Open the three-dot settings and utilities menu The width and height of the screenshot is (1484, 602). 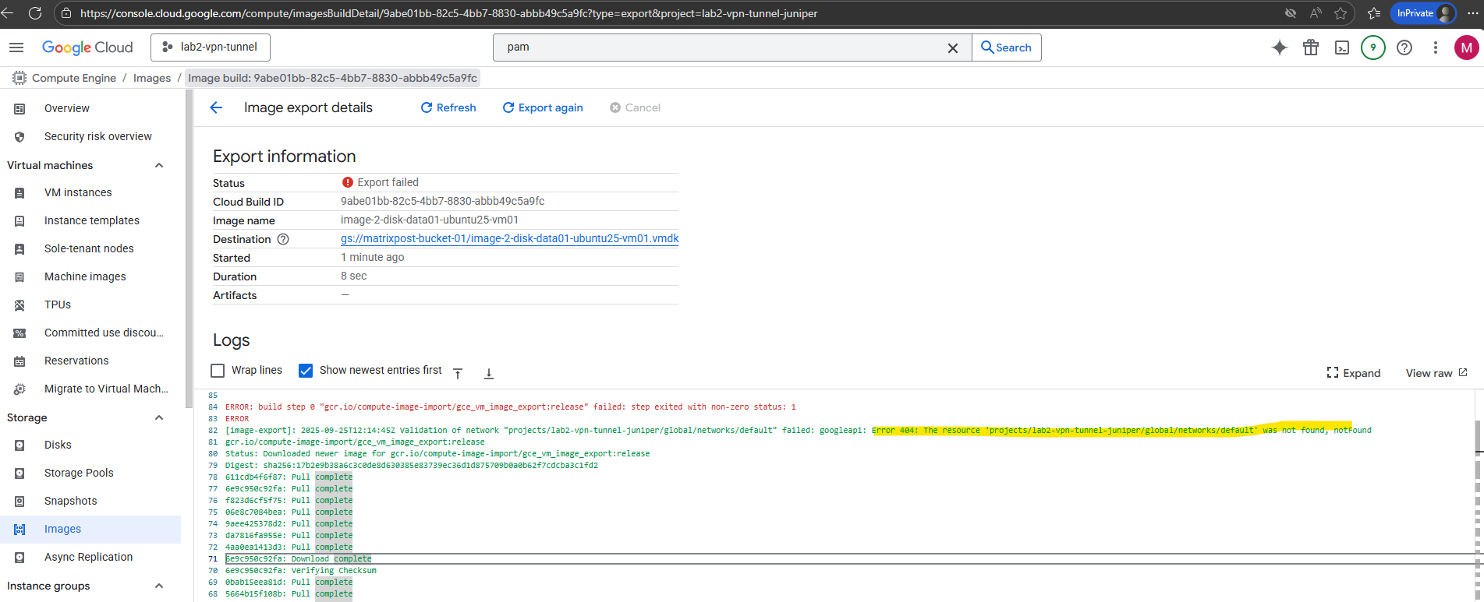coord(1436,48)
